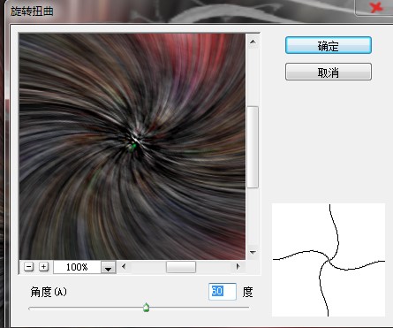Click the preview scroll right arrow
The image size is (393, 328).
[x=238, y=267]
